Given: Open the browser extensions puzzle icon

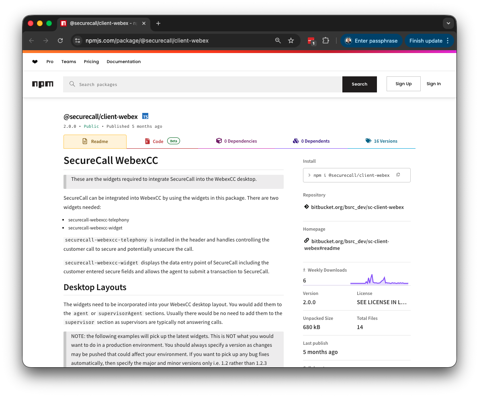Looking at the screenshot, I should [x=325, y=41].
